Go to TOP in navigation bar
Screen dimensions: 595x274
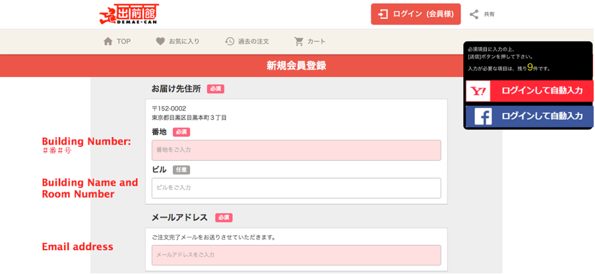(123, 41)
